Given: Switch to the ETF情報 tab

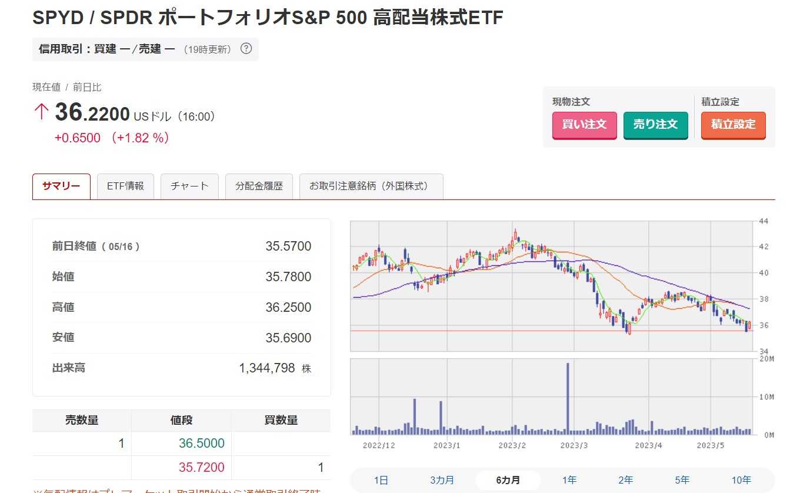Looking at the screenshot, I should tap(125, 186).
